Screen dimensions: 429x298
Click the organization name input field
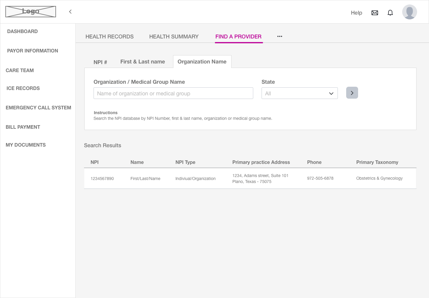[173, 93]
